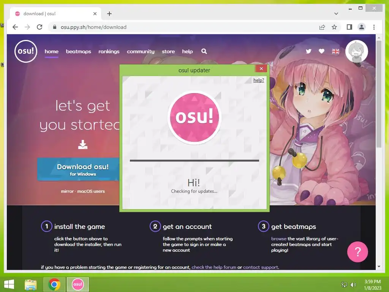This screenshot has width=389, height=292.
Task: Open the osu! Twitter icon
Action: [308, 51]
